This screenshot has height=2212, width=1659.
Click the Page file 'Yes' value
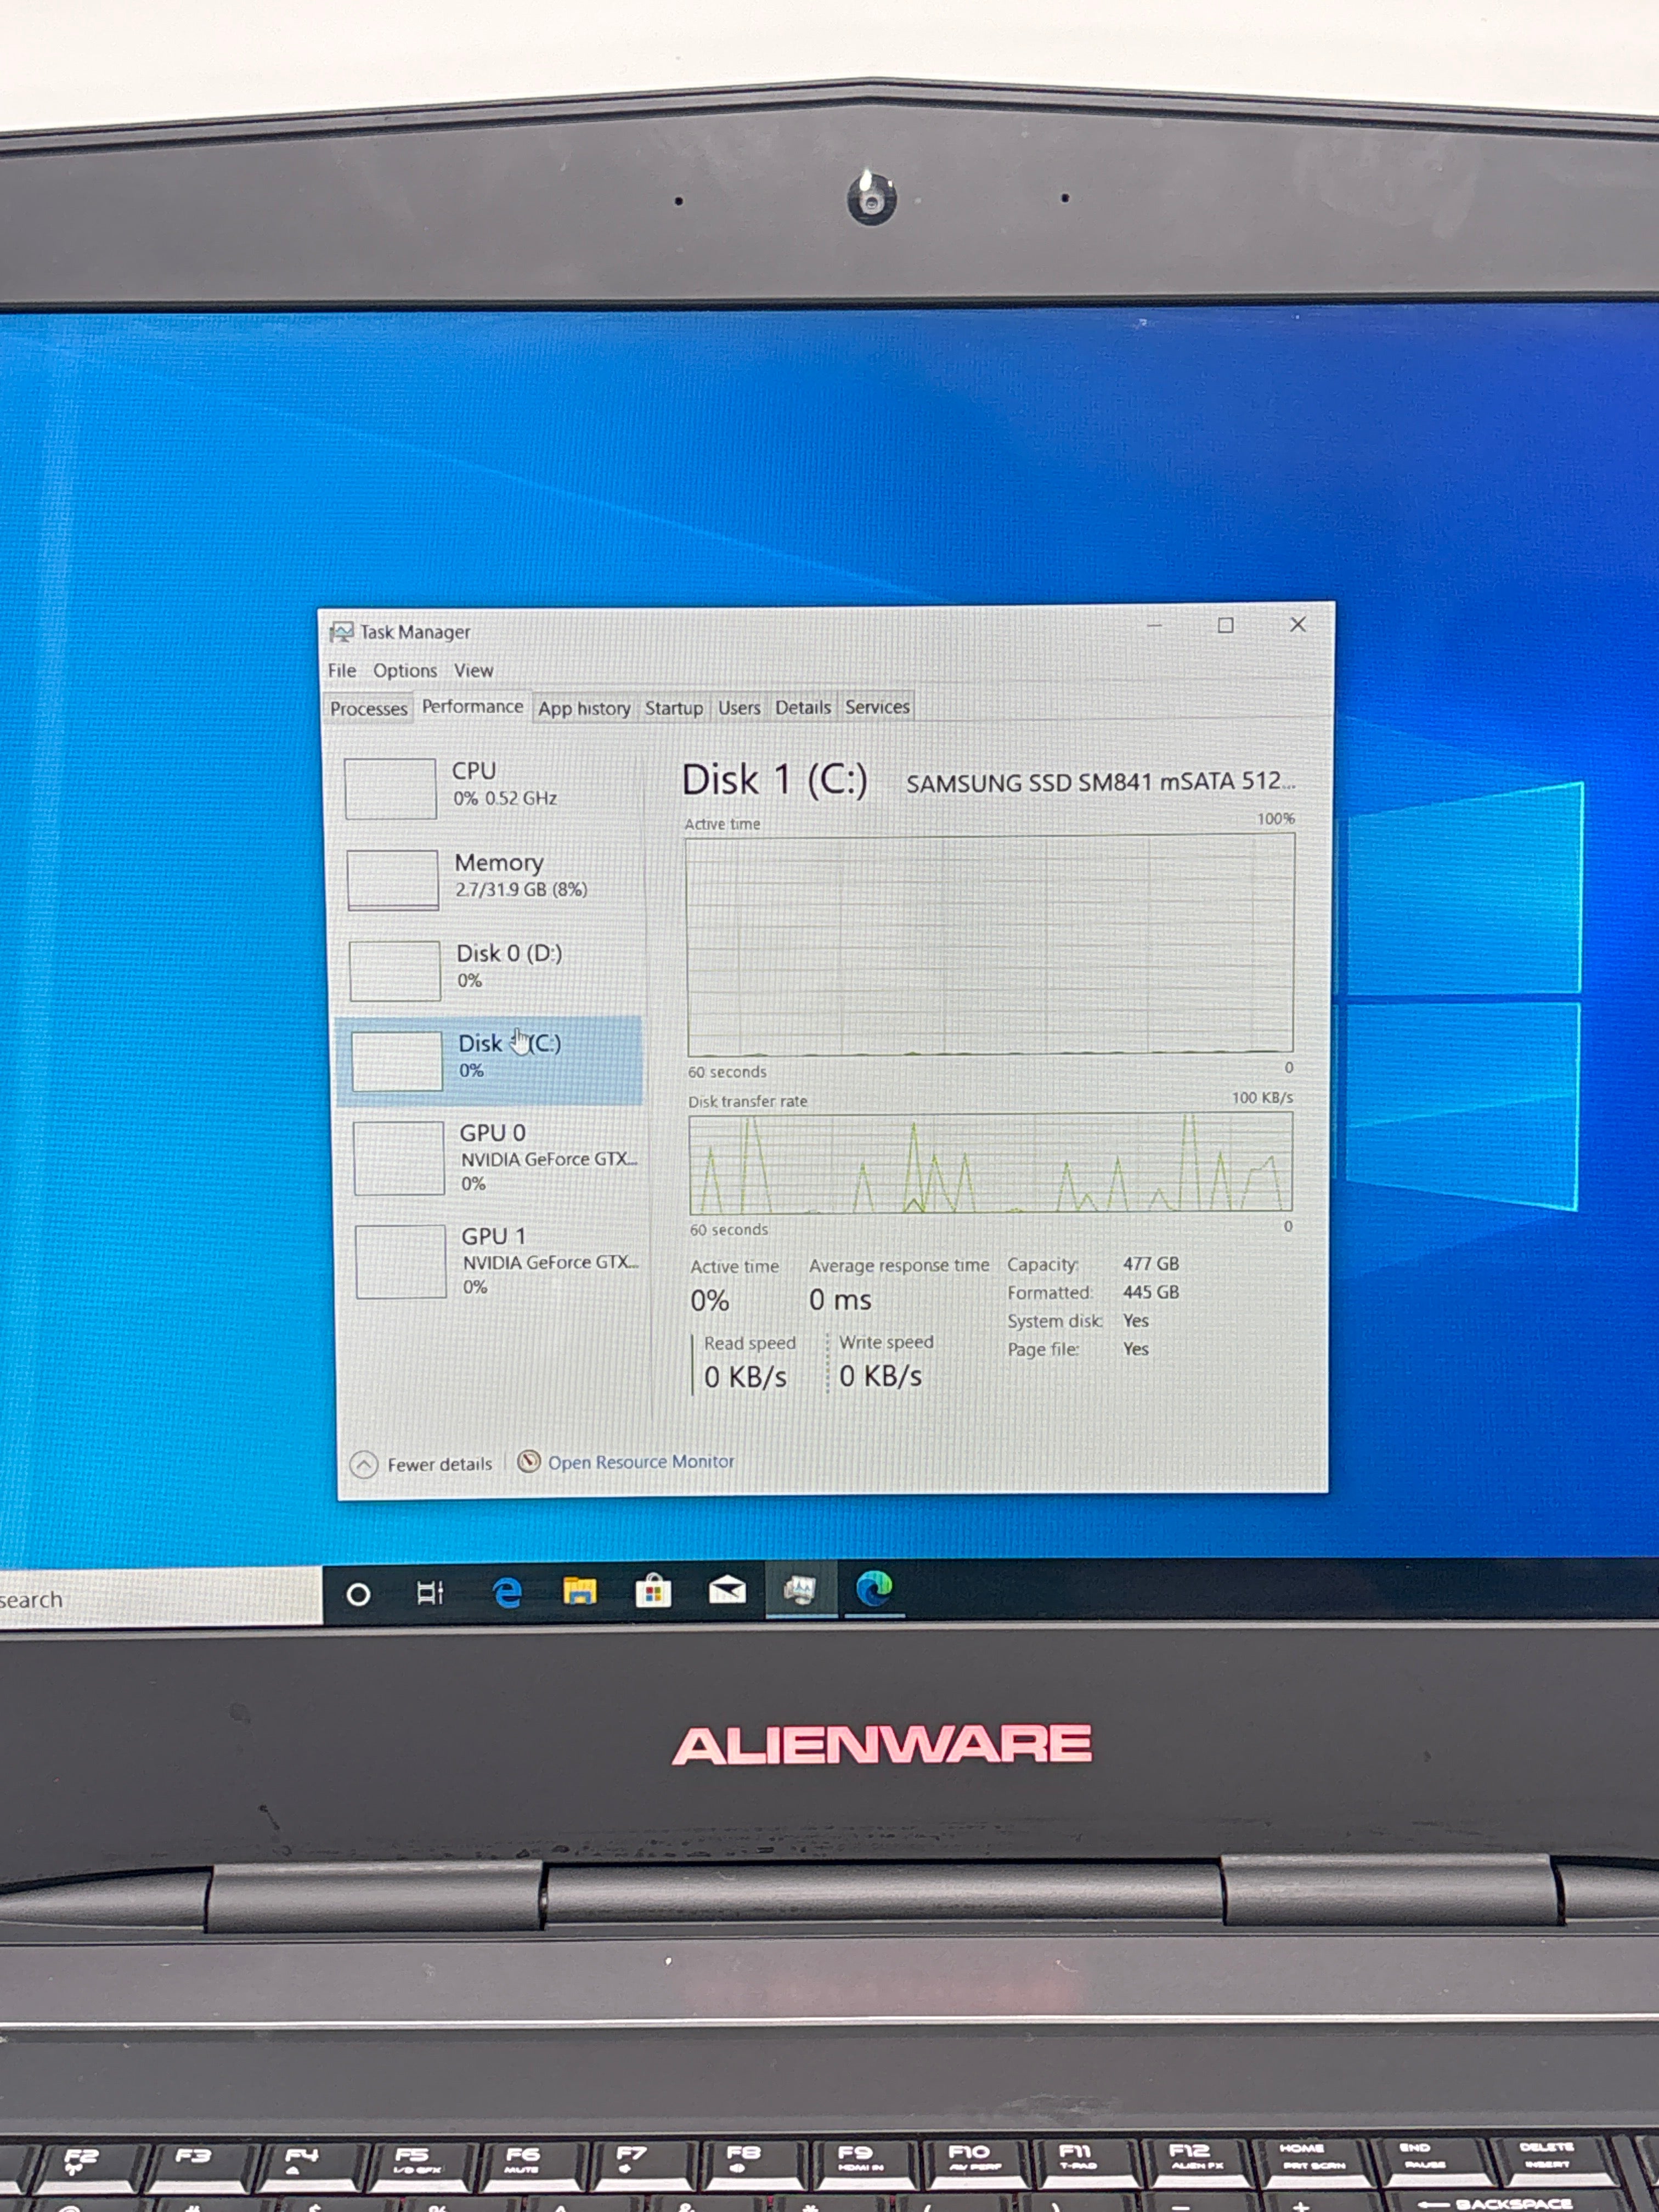[x=1136, y=1349]
